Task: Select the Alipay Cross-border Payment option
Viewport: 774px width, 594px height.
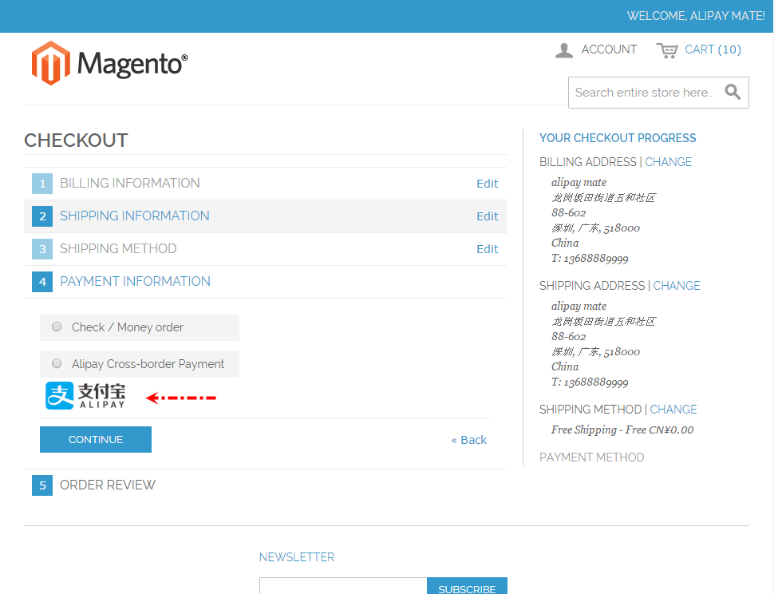Action: pyautogui.click(x=56, y=363)
